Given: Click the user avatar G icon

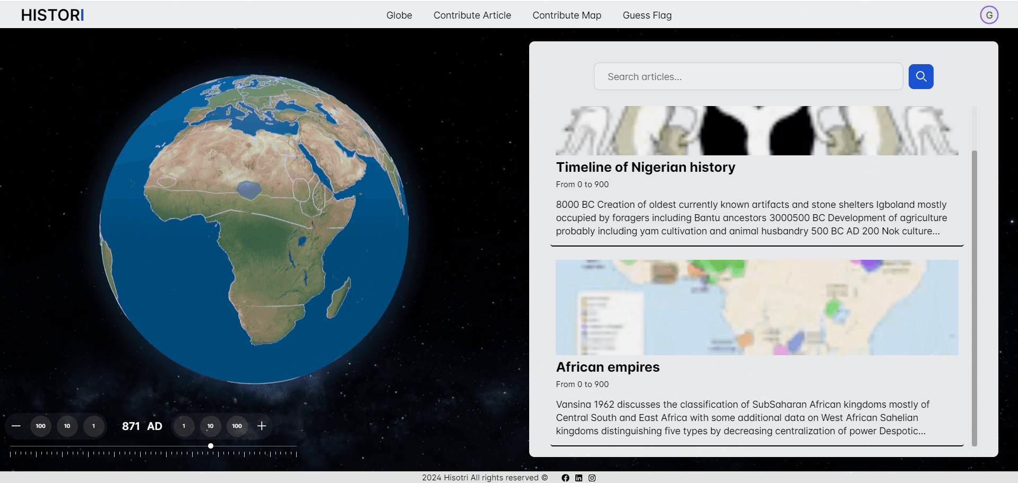Looking at the screenshot, I should tap(988, 15).
